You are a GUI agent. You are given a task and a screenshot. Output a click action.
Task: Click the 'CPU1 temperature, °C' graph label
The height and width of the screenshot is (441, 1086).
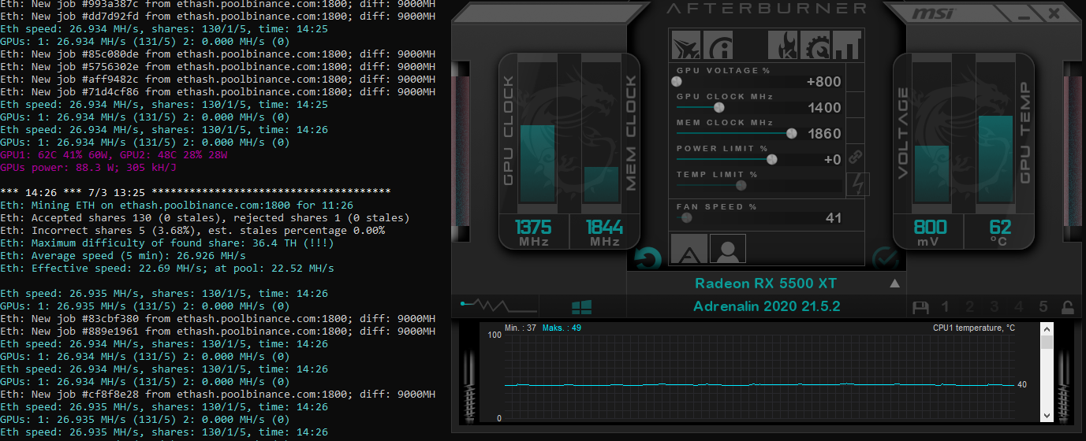pos(974,328)
